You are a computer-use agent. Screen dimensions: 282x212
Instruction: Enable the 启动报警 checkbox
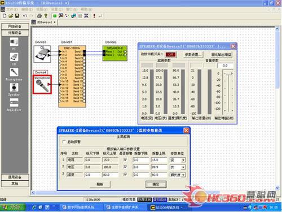(64, 142)
